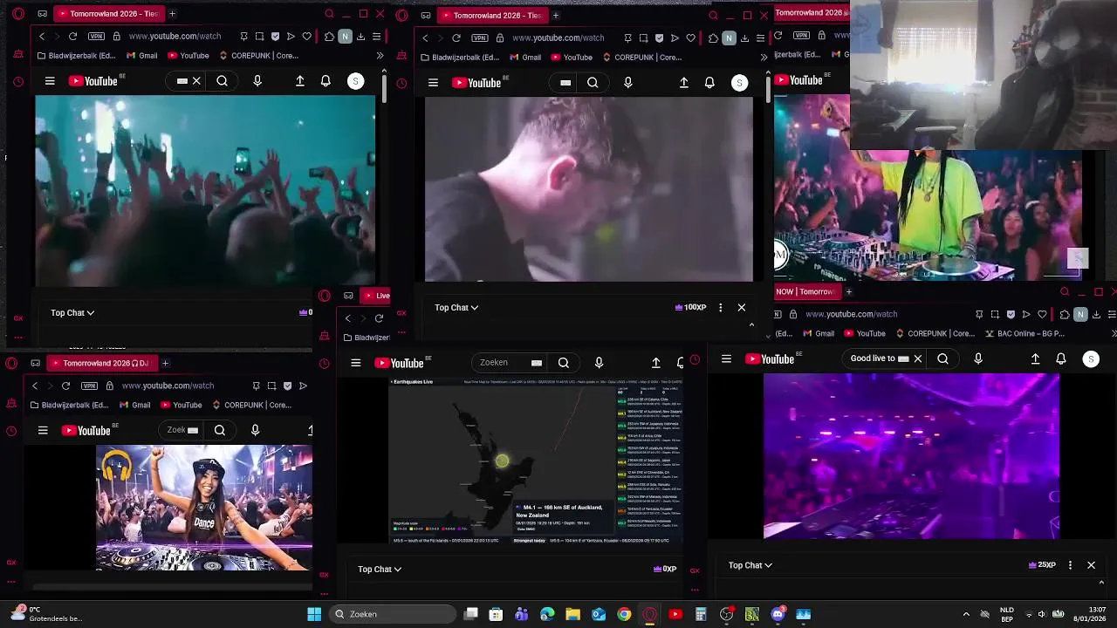Toggle ad-blocker shield in purple club window
Screen dimensions: 1117x628
coord(1011,314)
